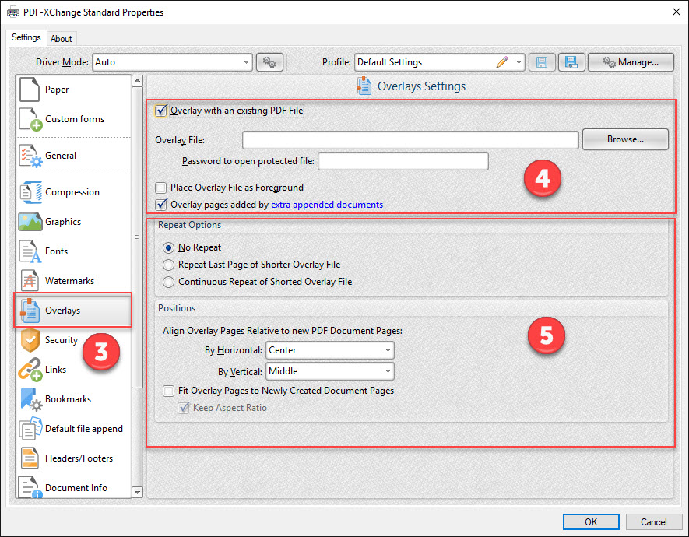Click the printer icon in title bar
689x537 pixels.
click(13, 12)
